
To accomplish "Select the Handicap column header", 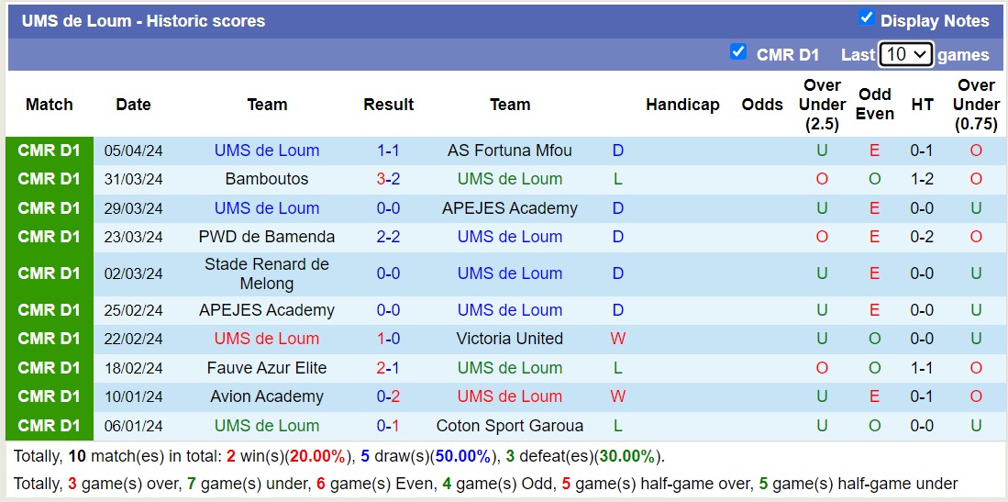I will click(681, 105).
